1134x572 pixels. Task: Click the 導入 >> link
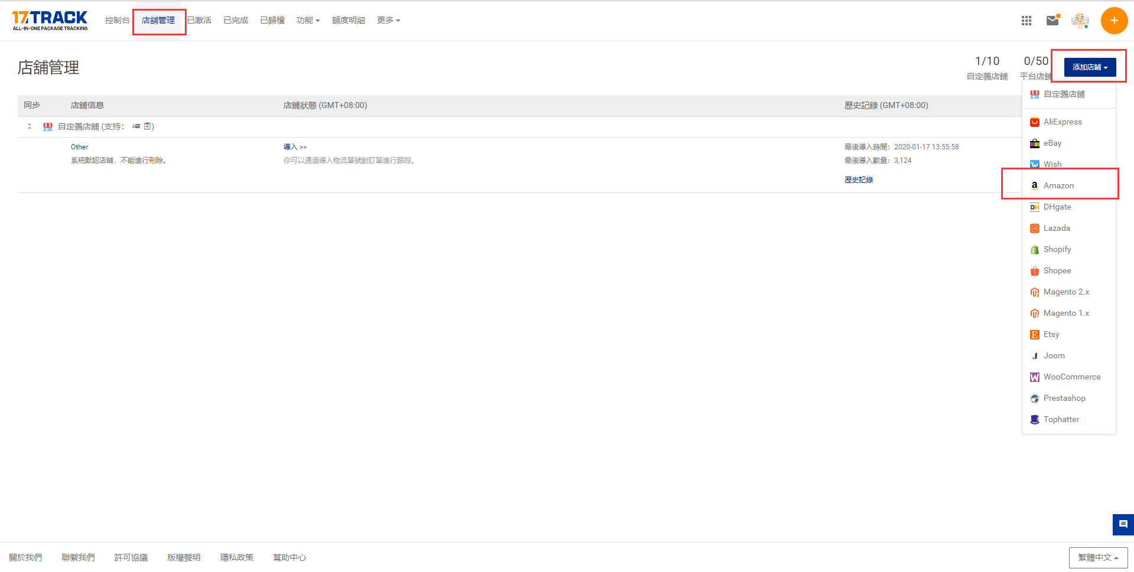295,147
